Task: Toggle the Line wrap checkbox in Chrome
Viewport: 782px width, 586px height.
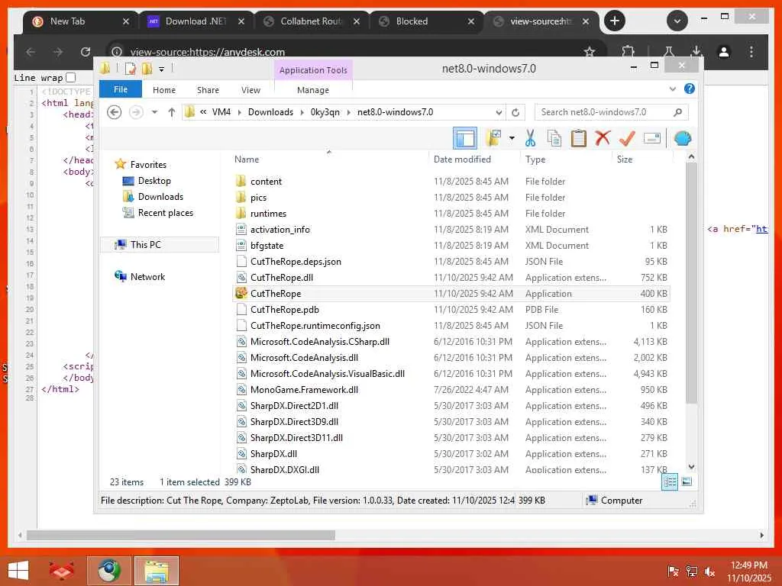Action: click(71, 77)
